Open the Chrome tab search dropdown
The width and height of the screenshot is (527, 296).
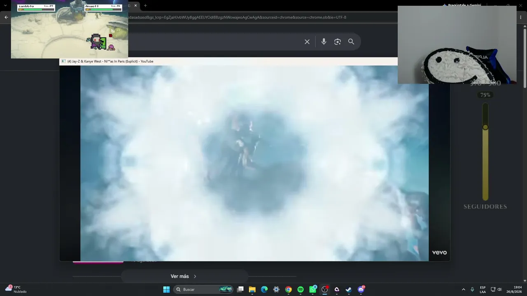tap(5, 6)
